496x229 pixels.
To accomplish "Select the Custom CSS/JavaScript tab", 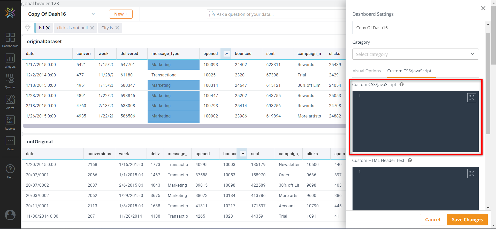I will [409, 71].
